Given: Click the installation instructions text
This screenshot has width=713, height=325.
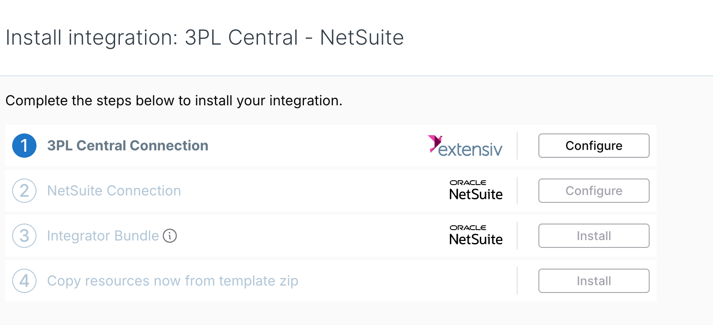Looking at the screenshot, I should [x=173, y=101].
